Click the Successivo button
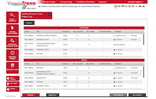This screenshot has width=156, height=99. [x=137, y=95]
